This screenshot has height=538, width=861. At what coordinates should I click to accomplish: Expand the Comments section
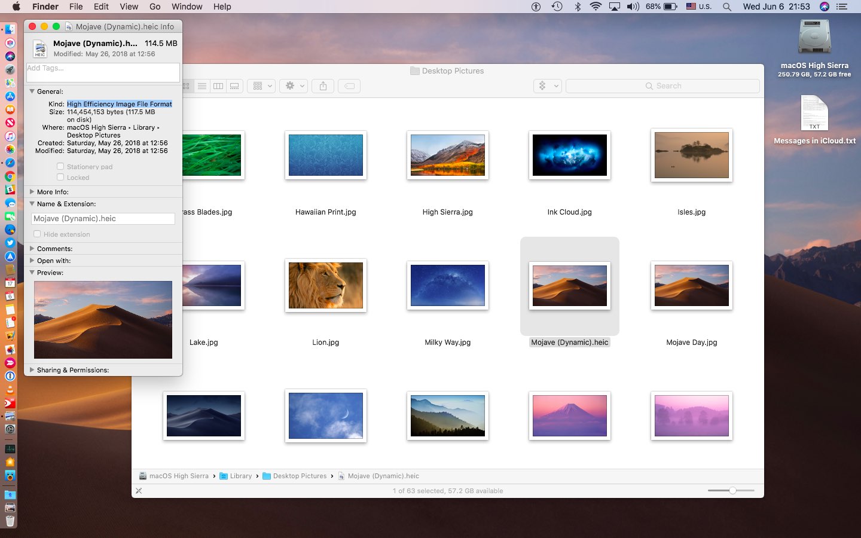coord(32,249)
